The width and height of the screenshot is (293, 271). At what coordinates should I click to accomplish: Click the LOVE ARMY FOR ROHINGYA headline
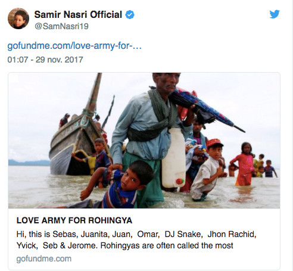coord(74,220)
